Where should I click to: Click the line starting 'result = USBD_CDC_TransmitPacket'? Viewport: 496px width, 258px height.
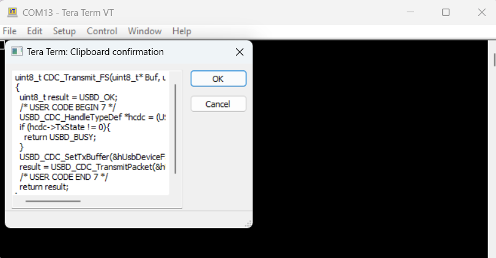tap(92, 167)
